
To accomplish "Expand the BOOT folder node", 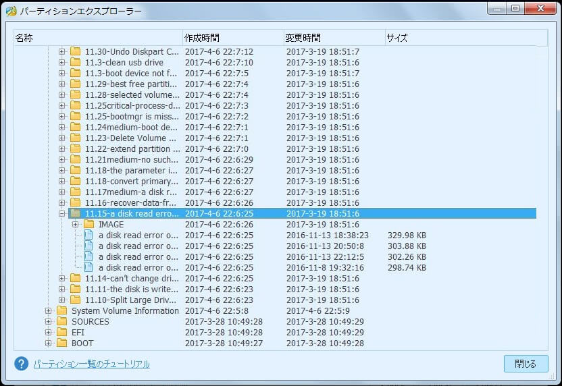I will [48, 343].
